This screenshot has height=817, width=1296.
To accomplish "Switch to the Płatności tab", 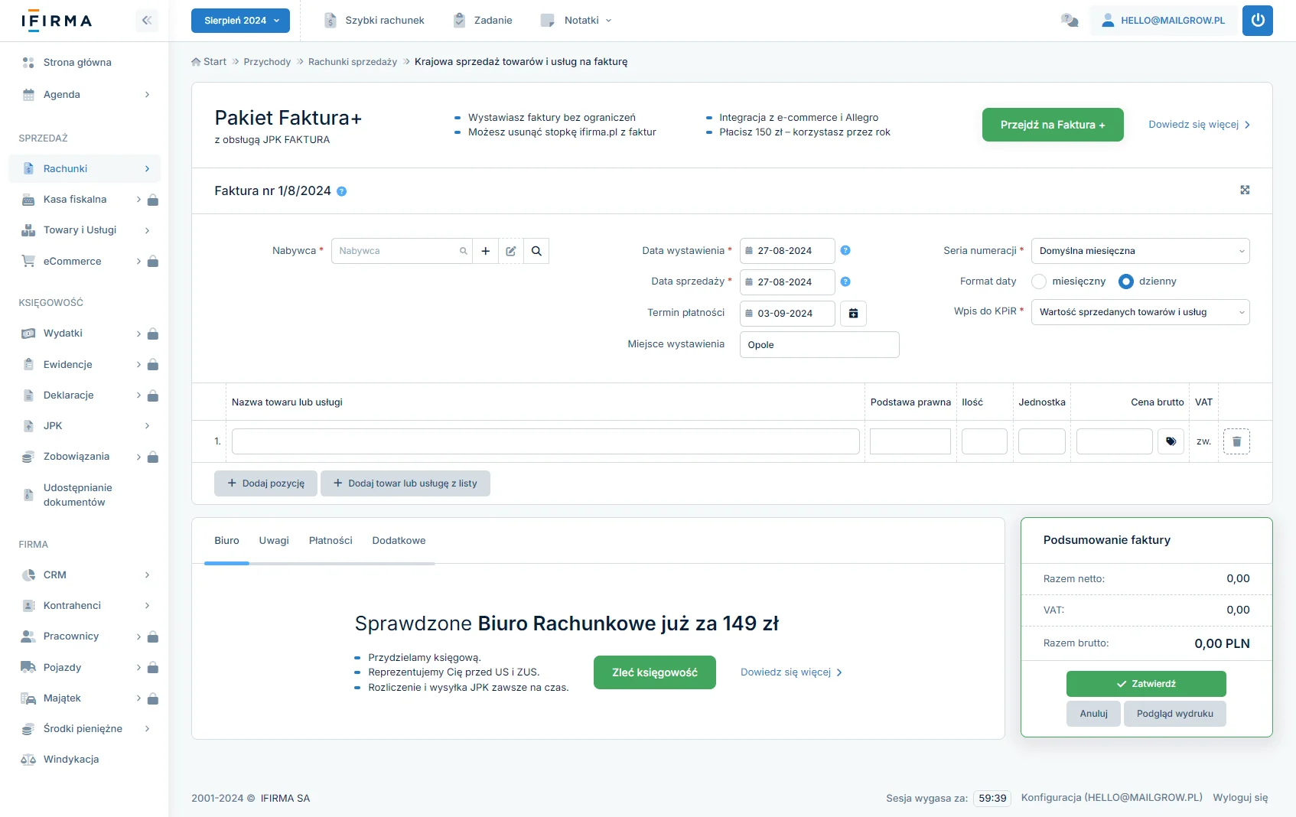I will click(x=331, y=541).
